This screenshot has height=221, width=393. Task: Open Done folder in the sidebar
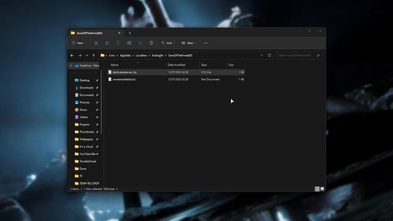(x=83, y=169)
